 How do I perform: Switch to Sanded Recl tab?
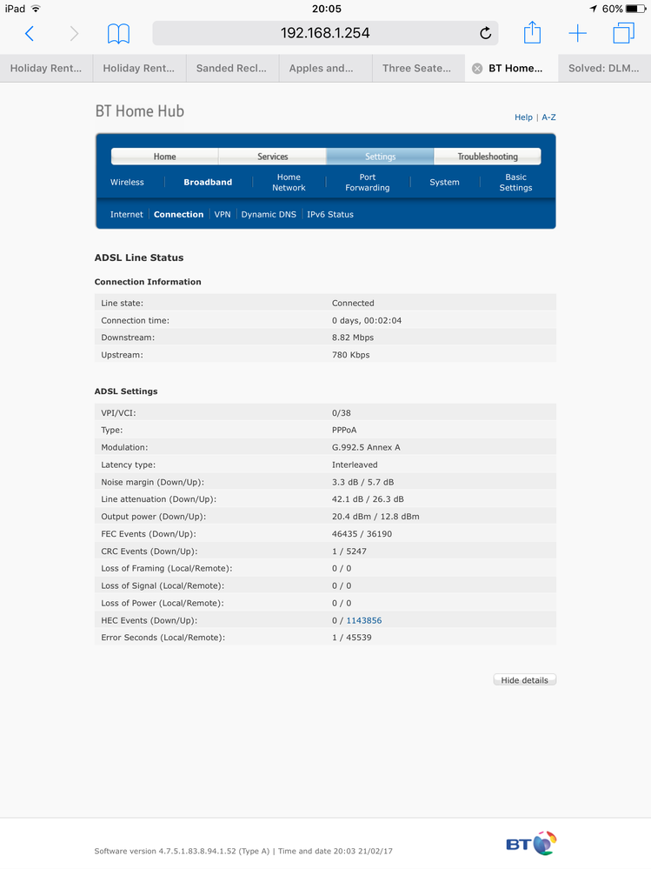231,68
